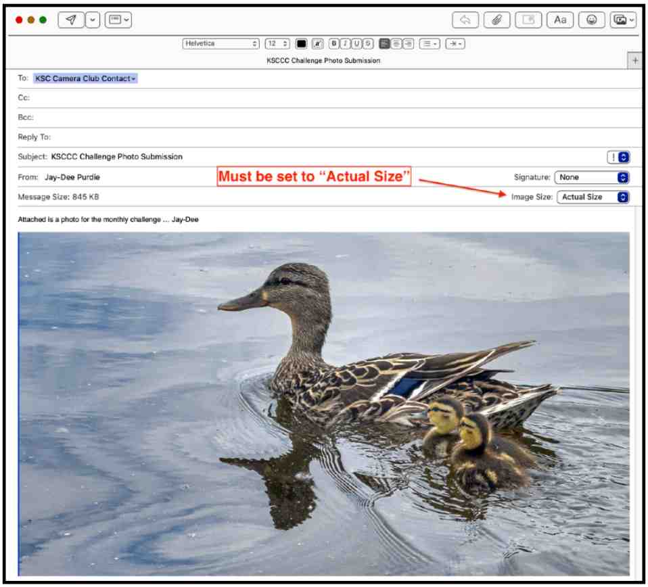Open the Helvetica font family dropdown
The height and width of the screenshot is (587, 648).
tap(221, 44)
